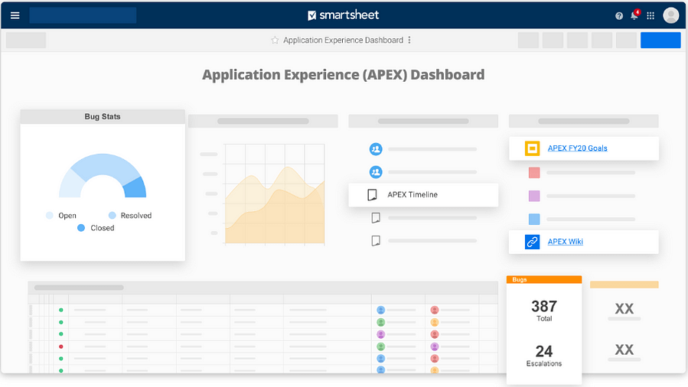Click the blue APEX Wiki link icon

pyautogui.click(x=532, y=242)
